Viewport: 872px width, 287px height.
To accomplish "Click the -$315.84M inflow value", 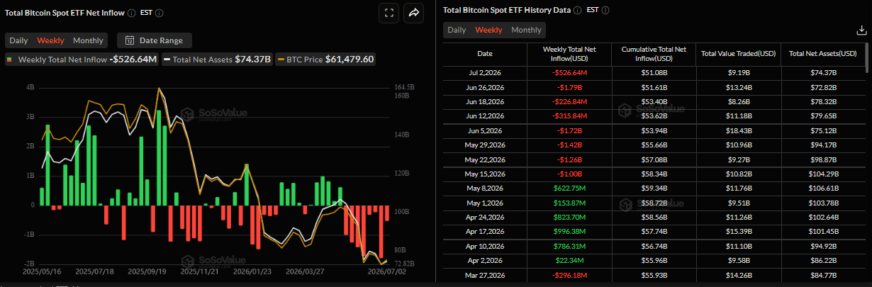I will click(569, 116).
